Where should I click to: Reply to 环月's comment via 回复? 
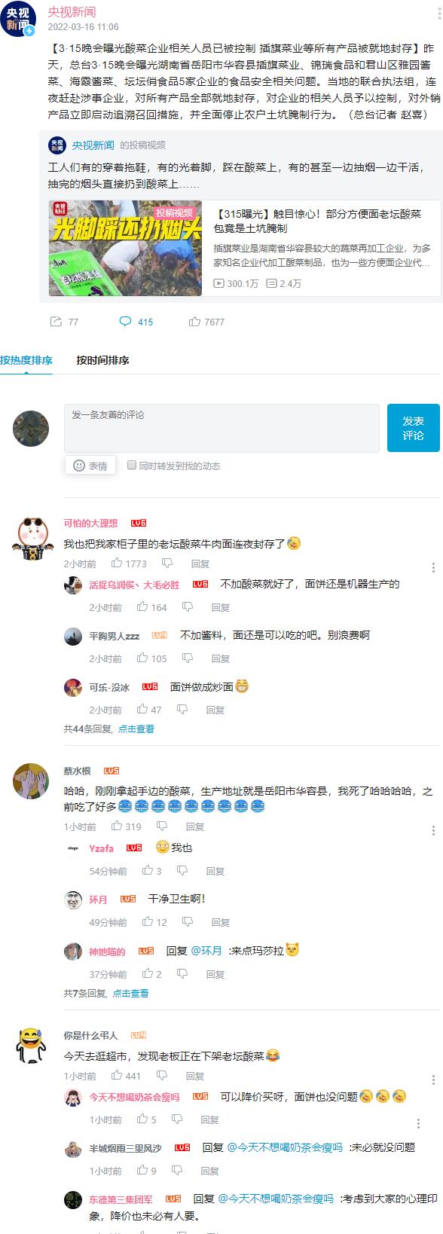pos(220,922)
